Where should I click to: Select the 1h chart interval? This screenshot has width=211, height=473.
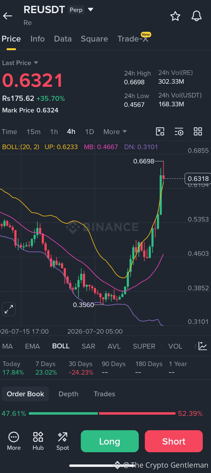point(54,132)
